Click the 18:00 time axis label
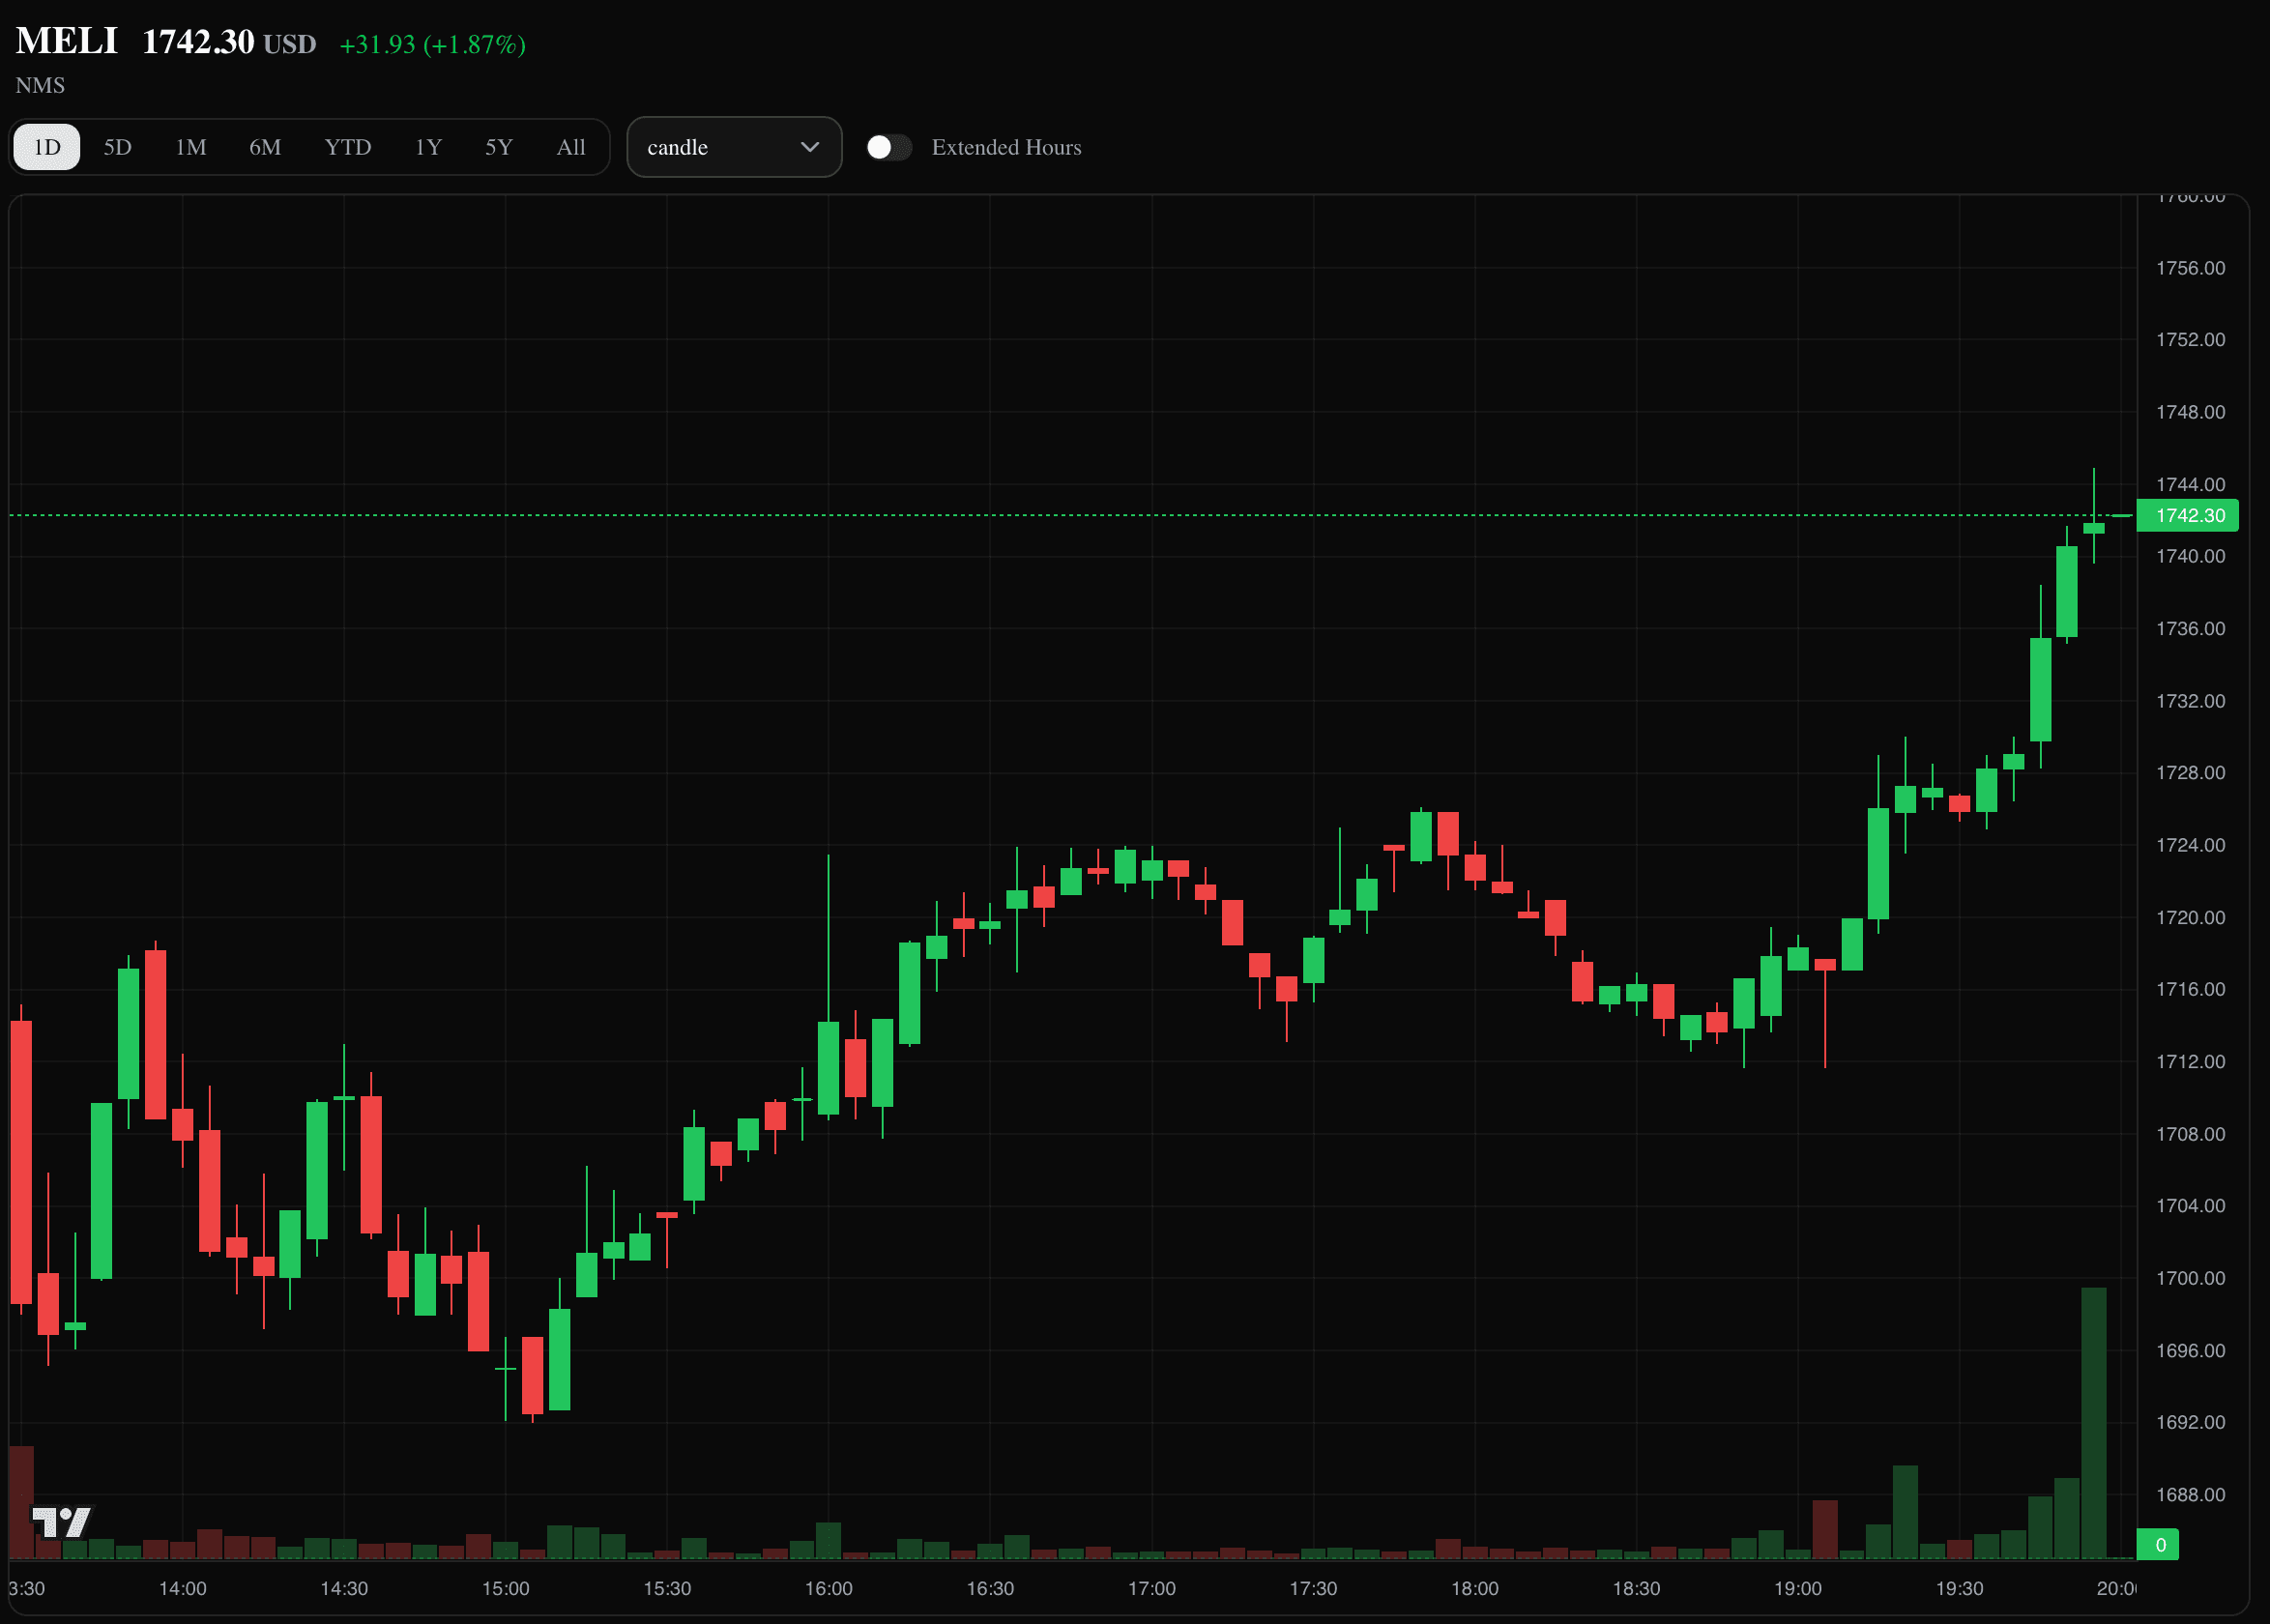 coord(1475,1589)
